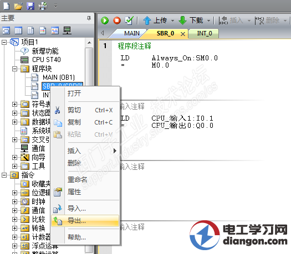The height and width of the screenshot is (254, 291).
Task: Click the communication icon in navigation bar
Action: pyautogui.click(x=67, y=30)
